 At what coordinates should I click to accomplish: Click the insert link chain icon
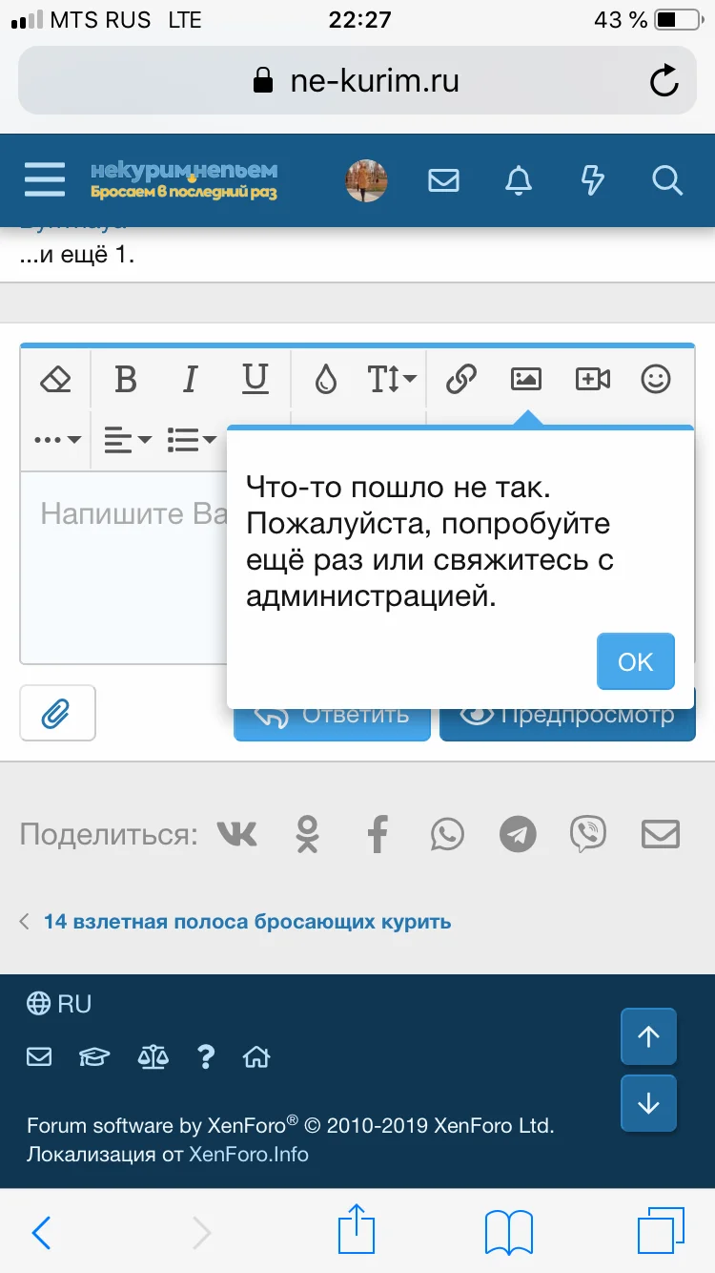point(460,380)
